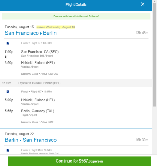The image size is (157, 168).
Task: Continue for $567.66 per person
Action: [79, 161]
